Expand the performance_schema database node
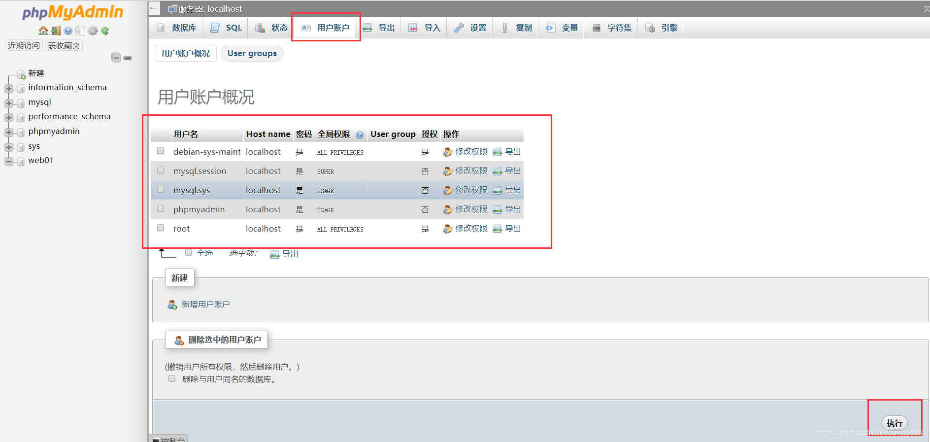The image size is (930, 442). 9,118
